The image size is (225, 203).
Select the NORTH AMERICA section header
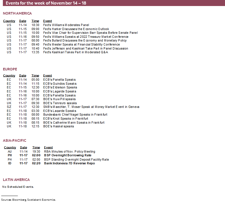(17, 13)
